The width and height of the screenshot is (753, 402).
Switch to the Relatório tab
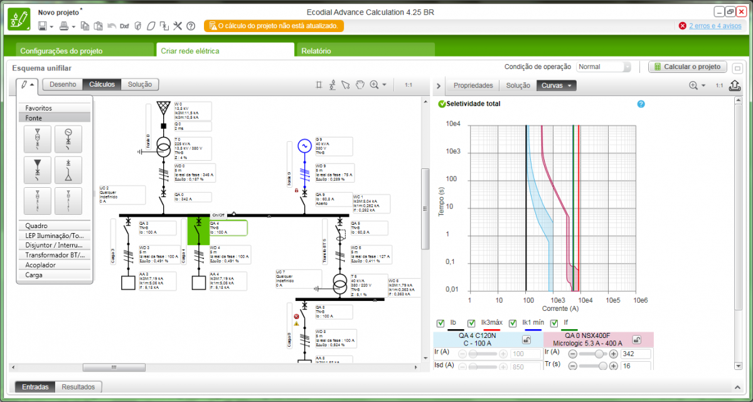[x=316, y=51]
